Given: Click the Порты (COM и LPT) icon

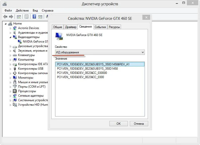Looking at the screenshot, I should pyautogui.click(x=15, y=87).
